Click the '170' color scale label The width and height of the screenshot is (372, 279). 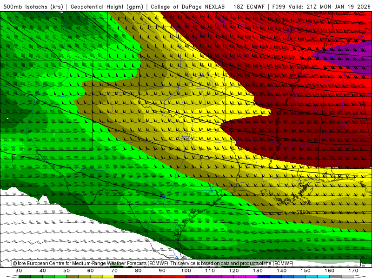(353, 271)
